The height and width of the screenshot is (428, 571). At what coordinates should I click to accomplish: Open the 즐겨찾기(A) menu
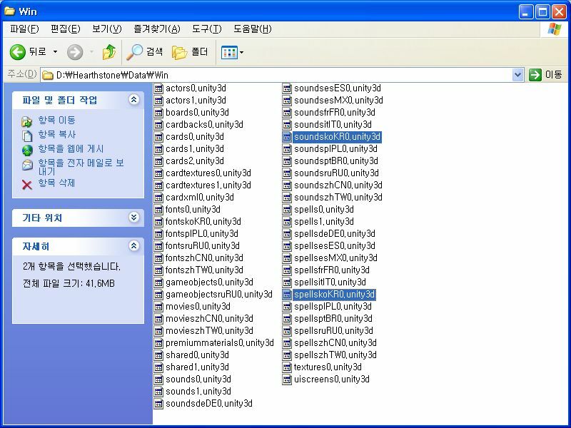pos(157,29)
